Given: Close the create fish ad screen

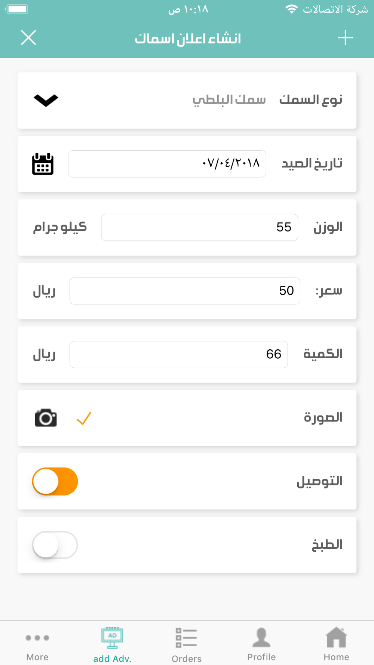Looking at the screenshot, I should [28, 38].
